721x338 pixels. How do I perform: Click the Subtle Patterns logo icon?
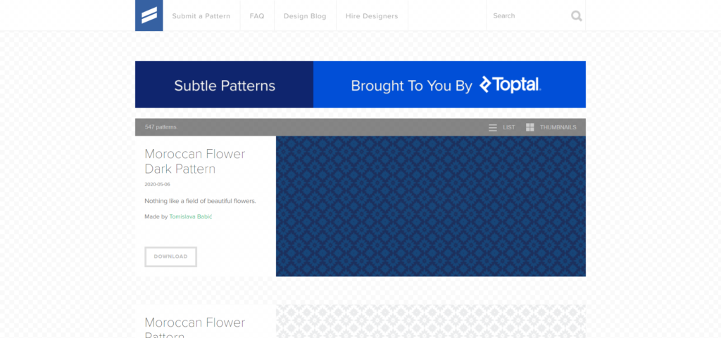149,15
